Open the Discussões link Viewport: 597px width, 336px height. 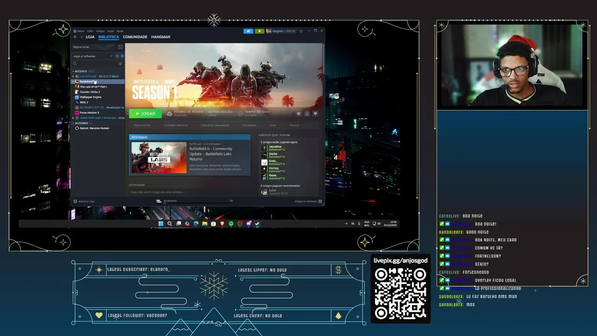(249, 125)
